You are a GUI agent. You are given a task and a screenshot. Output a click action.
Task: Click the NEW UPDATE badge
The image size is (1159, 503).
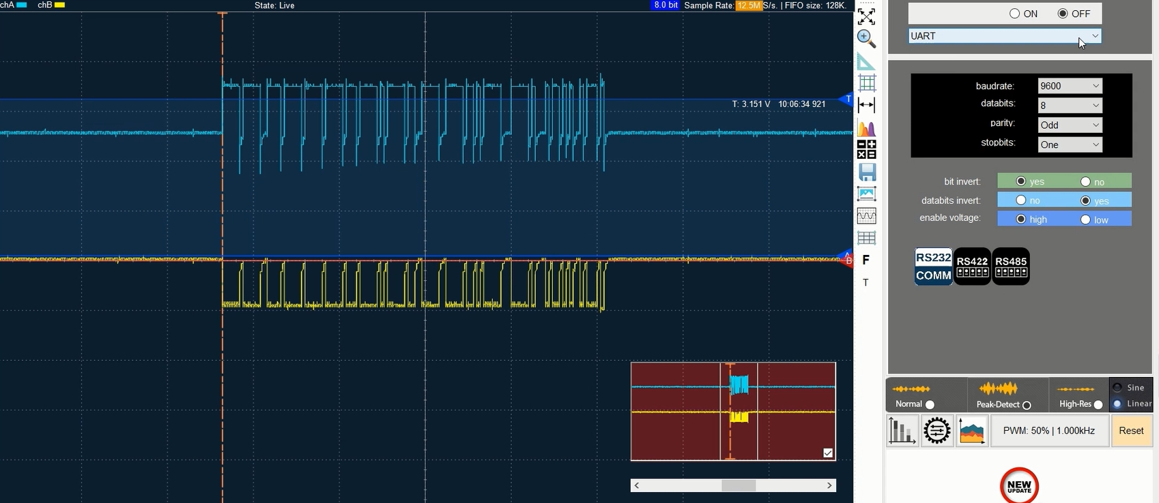(1019, 486)
